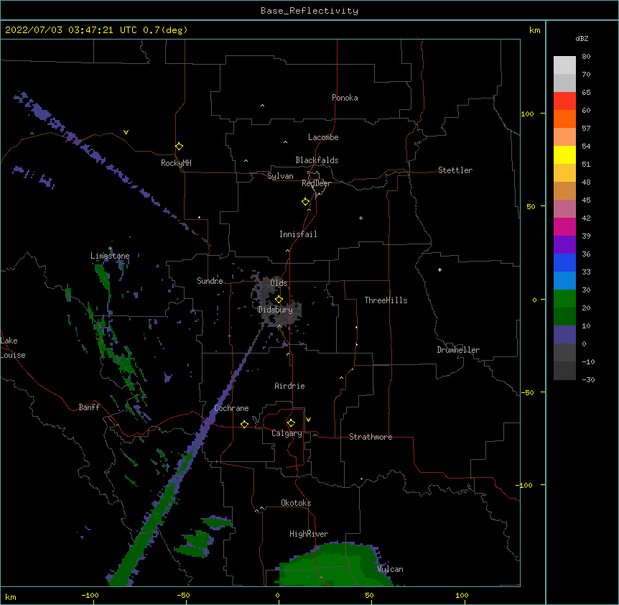Image resolution: width=619 pixels, height=605 pixels.
Task: Click the Sylvan label
Action: point(280,176)
